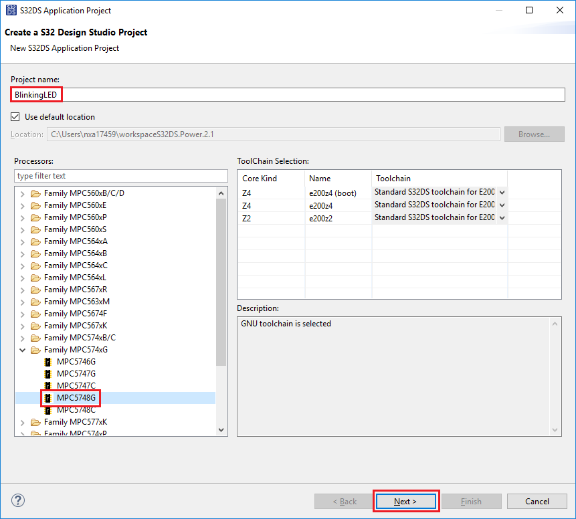Click the processors list scroll down arrow

(x=221, y=430)
